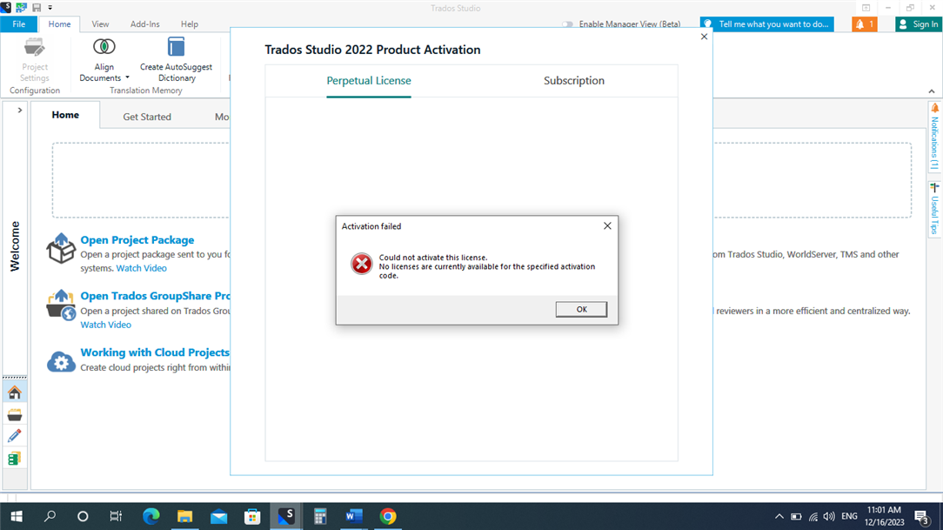
Task: Open Cortana from the taskbar
Action: point(83,516)
